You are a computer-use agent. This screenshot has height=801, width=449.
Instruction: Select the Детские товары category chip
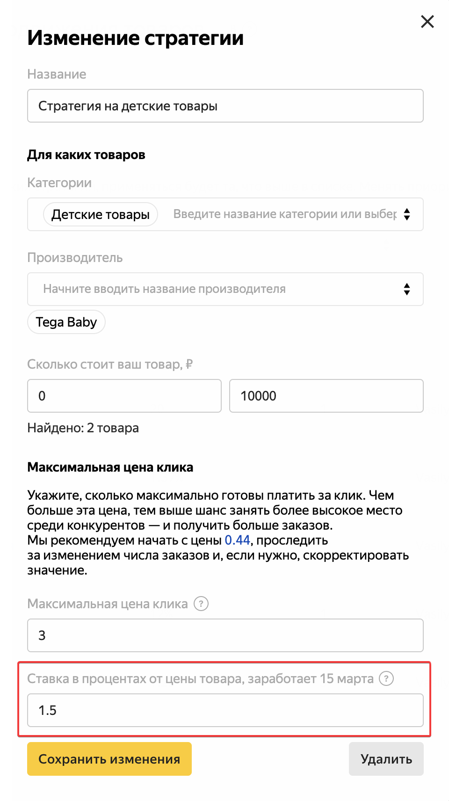tap(100, 215)
